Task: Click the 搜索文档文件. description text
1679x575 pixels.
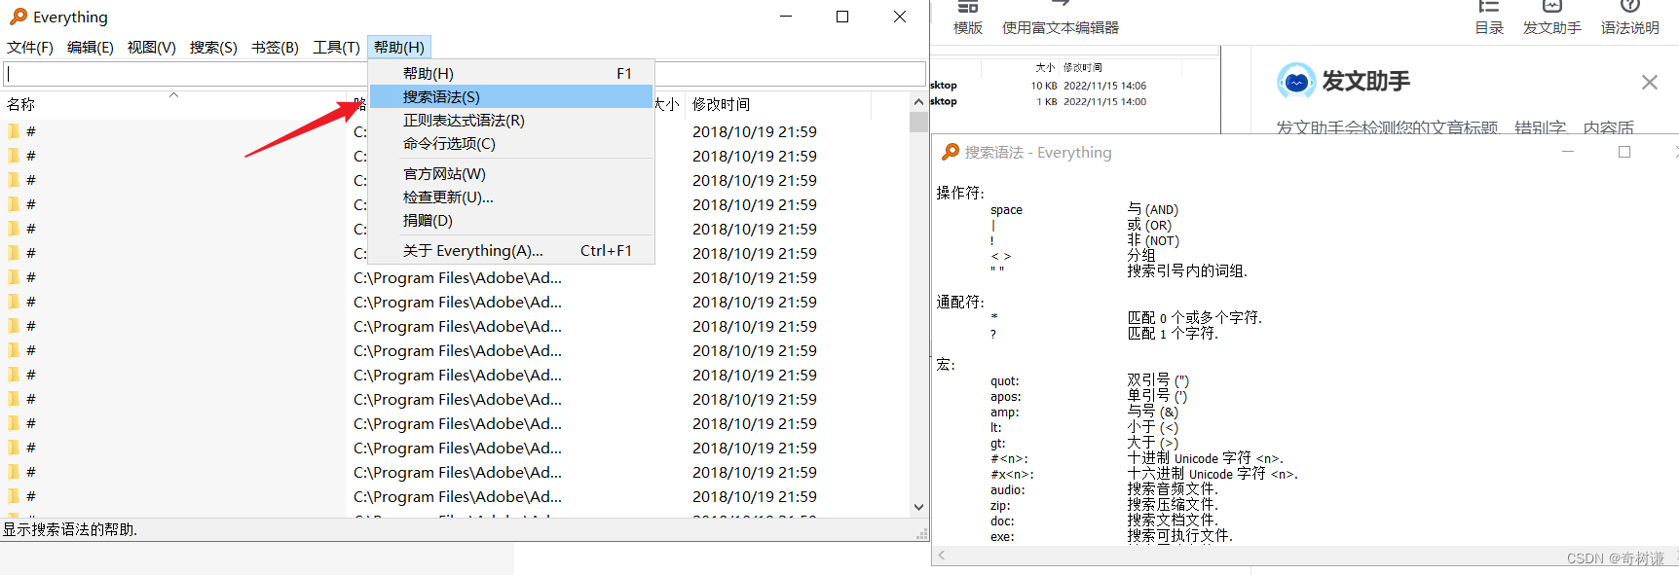Action: point(1173,520)
